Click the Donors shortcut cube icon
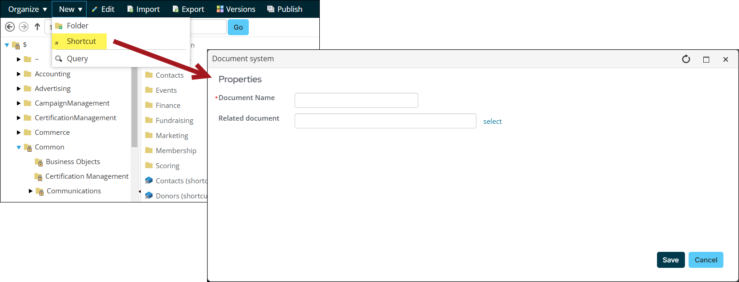Viewport: 739px width, 282px height. coord(149,196)
